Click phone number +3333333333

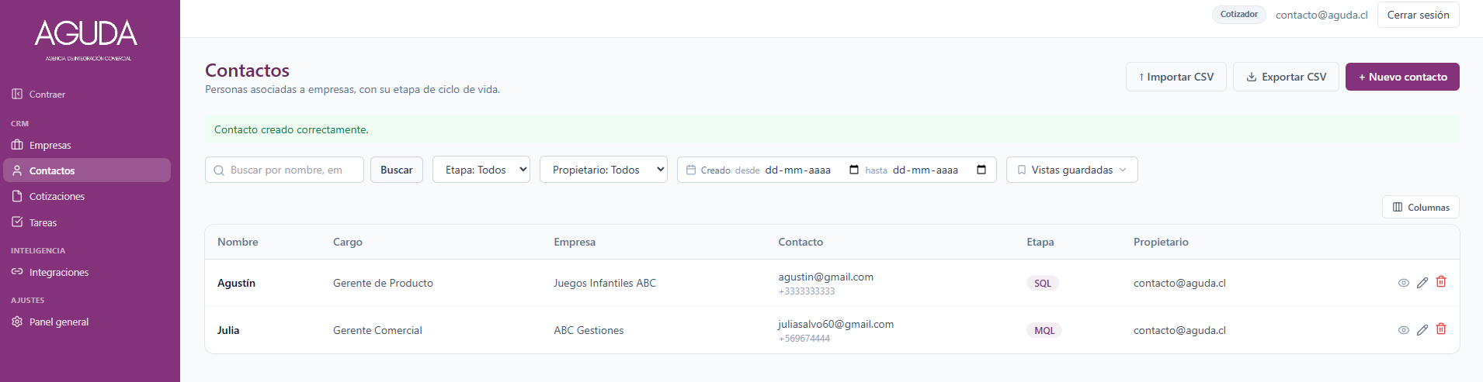click(807, 291)
